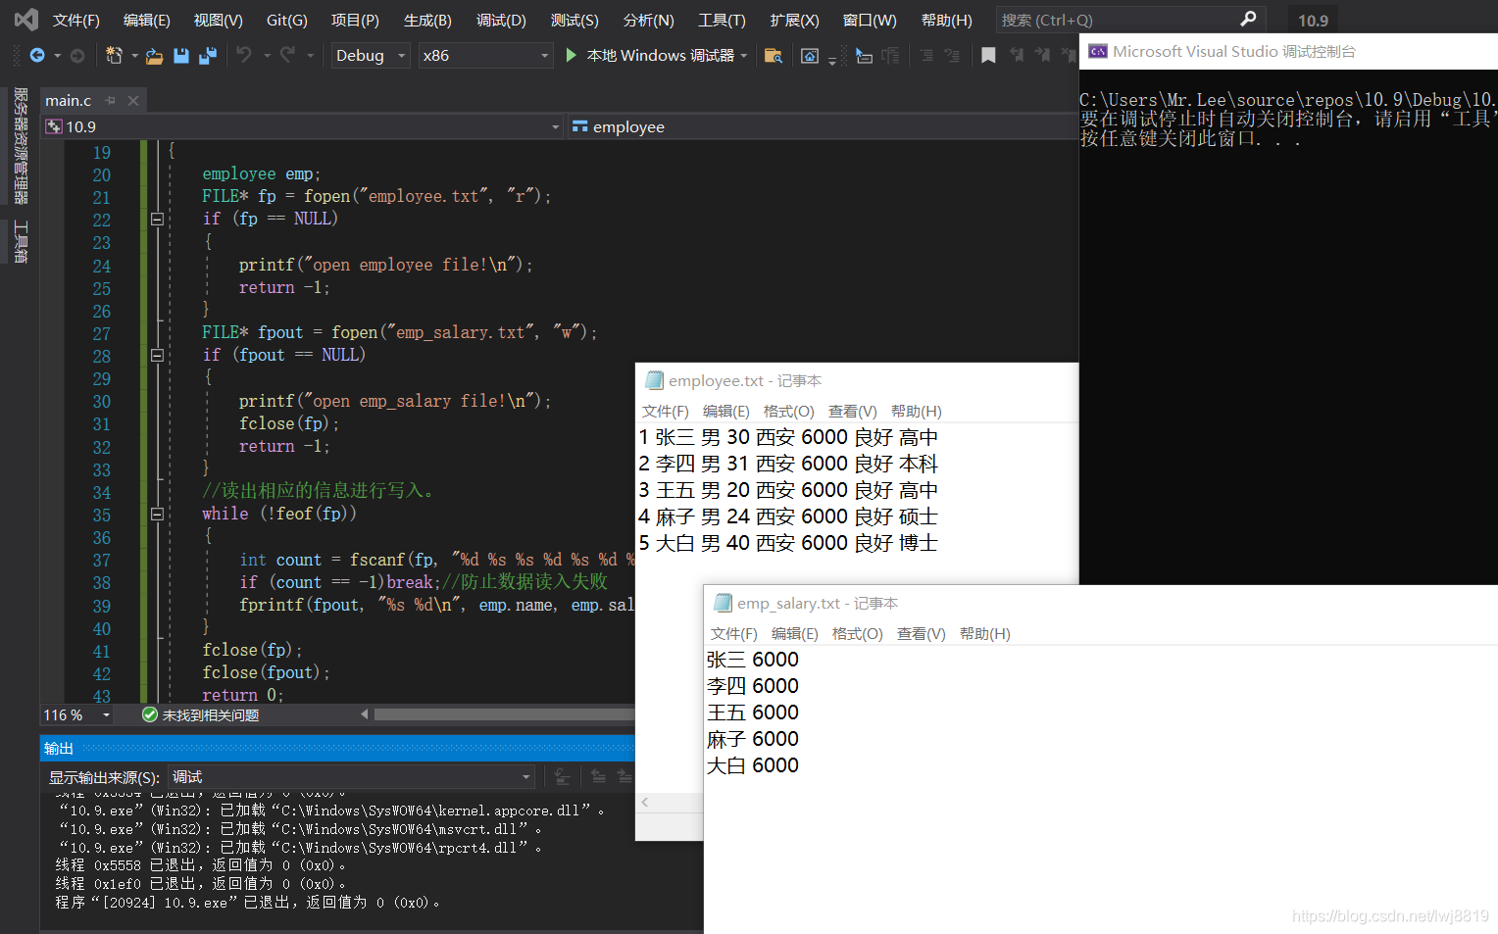Open the 工具箱 side panel tab

click(x=21, y=241)
